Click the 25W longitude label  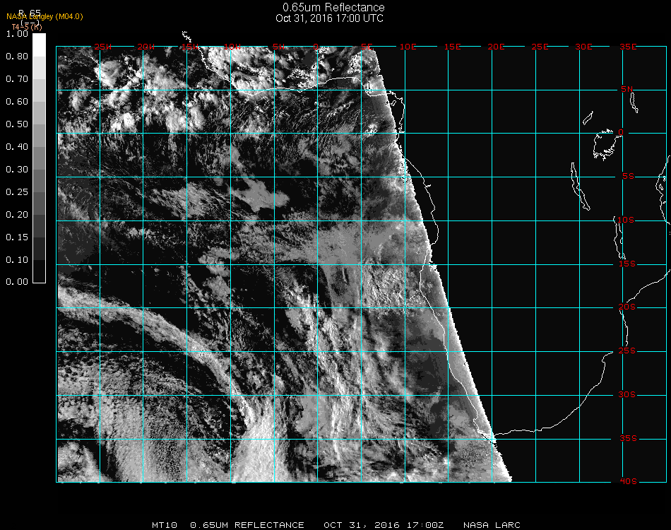[x=102, y=47]
